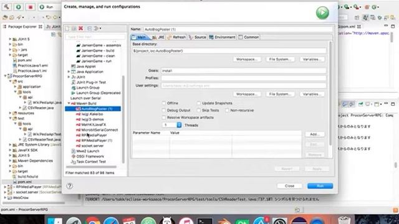Select the Package Explorer view tab

pyautogui.click(x=22, y=26)
